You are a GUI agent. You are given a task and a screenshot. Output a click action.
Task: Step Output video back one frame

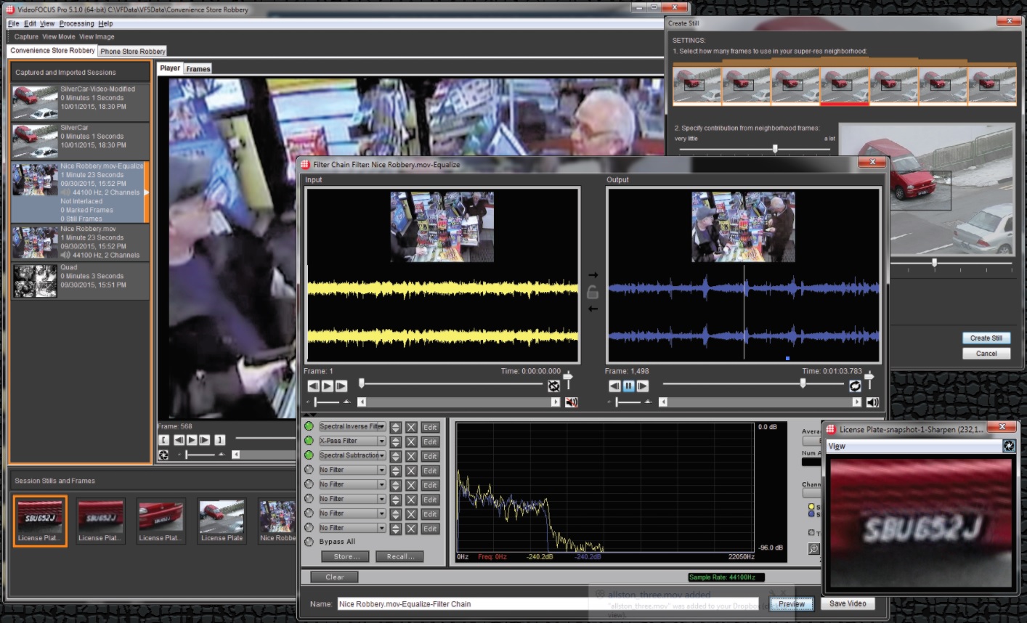click(x=614, y=386)
